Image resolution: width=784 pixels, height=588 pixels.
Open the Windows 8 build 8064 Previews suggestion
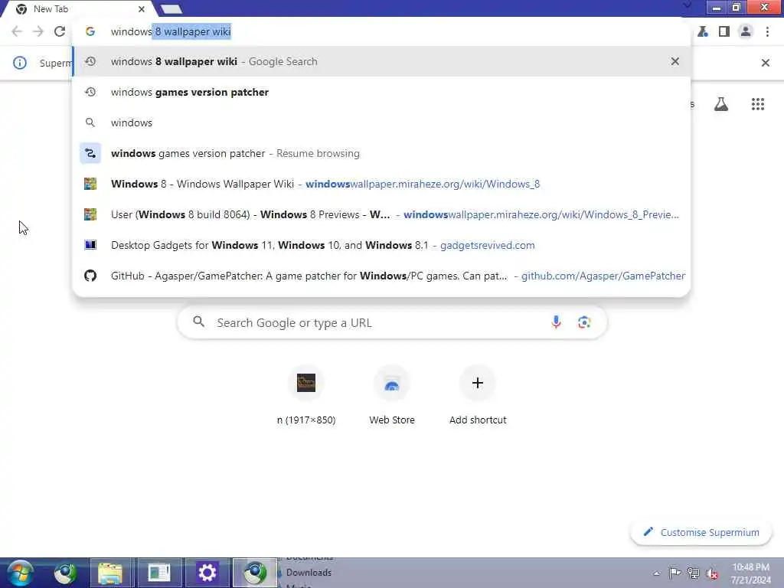coord(381,214)
